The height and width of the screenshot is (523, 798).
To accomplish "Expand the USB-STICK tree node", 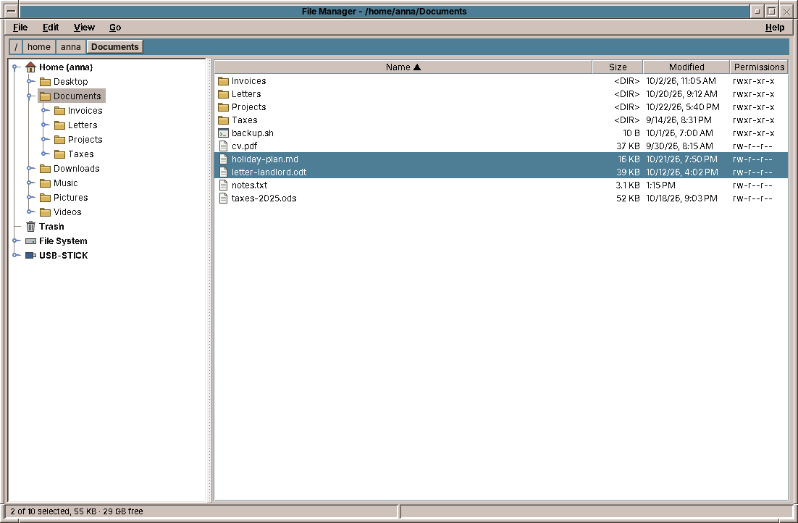I will 16,256.
